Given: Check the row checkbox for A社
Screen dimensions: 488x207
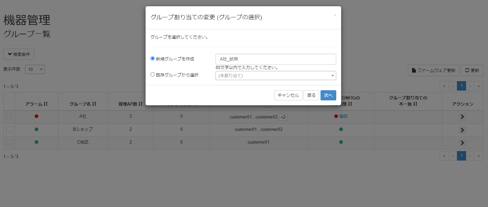Looking at the screenshot, I should 9,116.
